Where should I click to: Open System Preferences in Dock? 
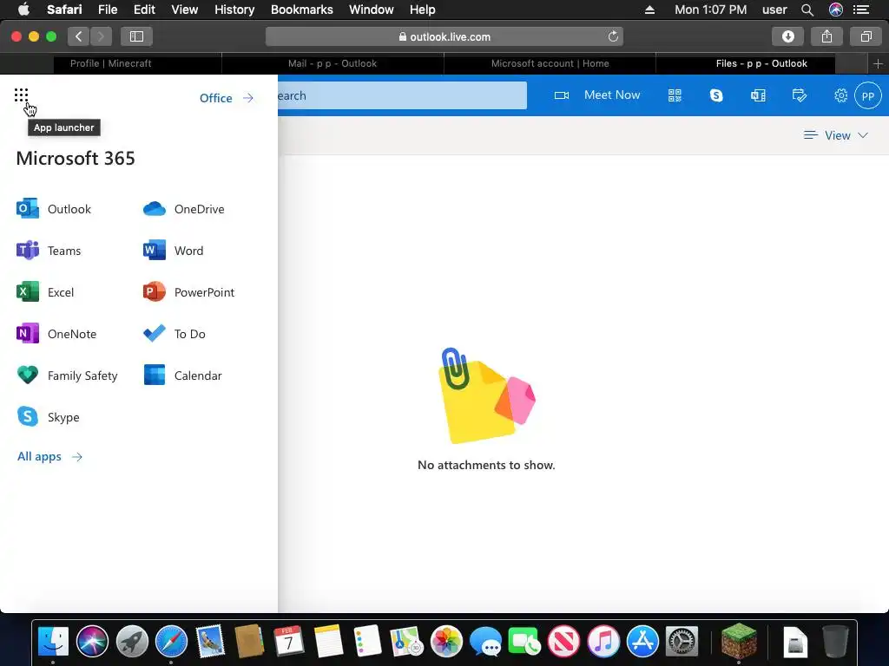click(x=682, y=641)
